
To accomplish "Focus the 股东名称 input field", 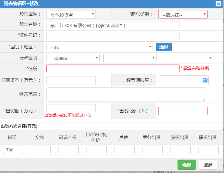I will click(113, 25).
